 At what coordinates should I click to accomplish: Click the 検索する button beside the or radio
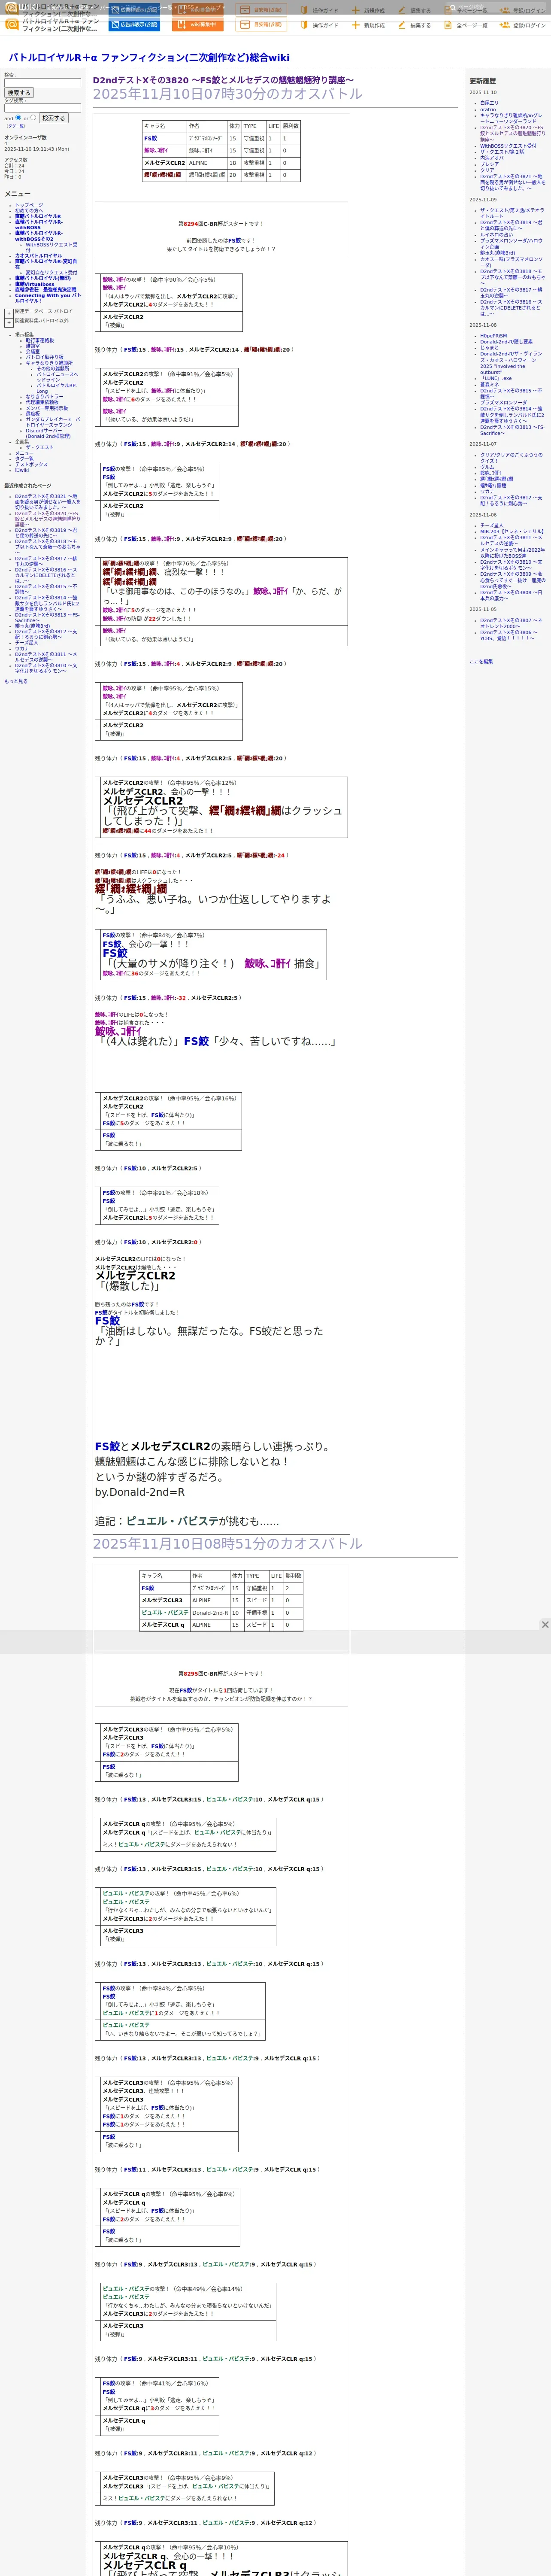click(53, 118)
